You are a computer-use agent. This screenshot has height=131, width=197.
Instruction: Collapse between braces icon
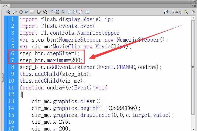click(x=52, y=12)
